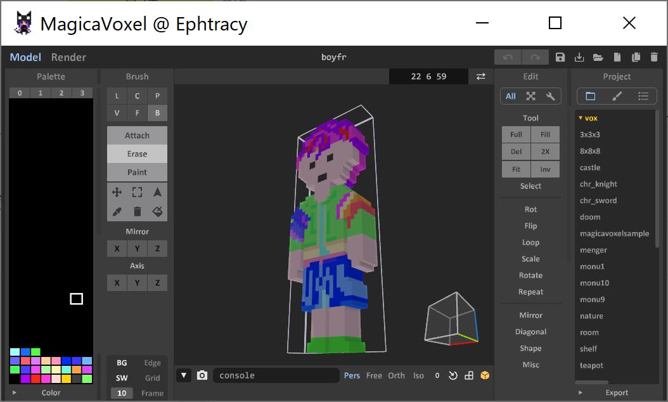The image size is (668, 402).
Task: Click the trash icon in top toolbar
Action: (654, 58)
